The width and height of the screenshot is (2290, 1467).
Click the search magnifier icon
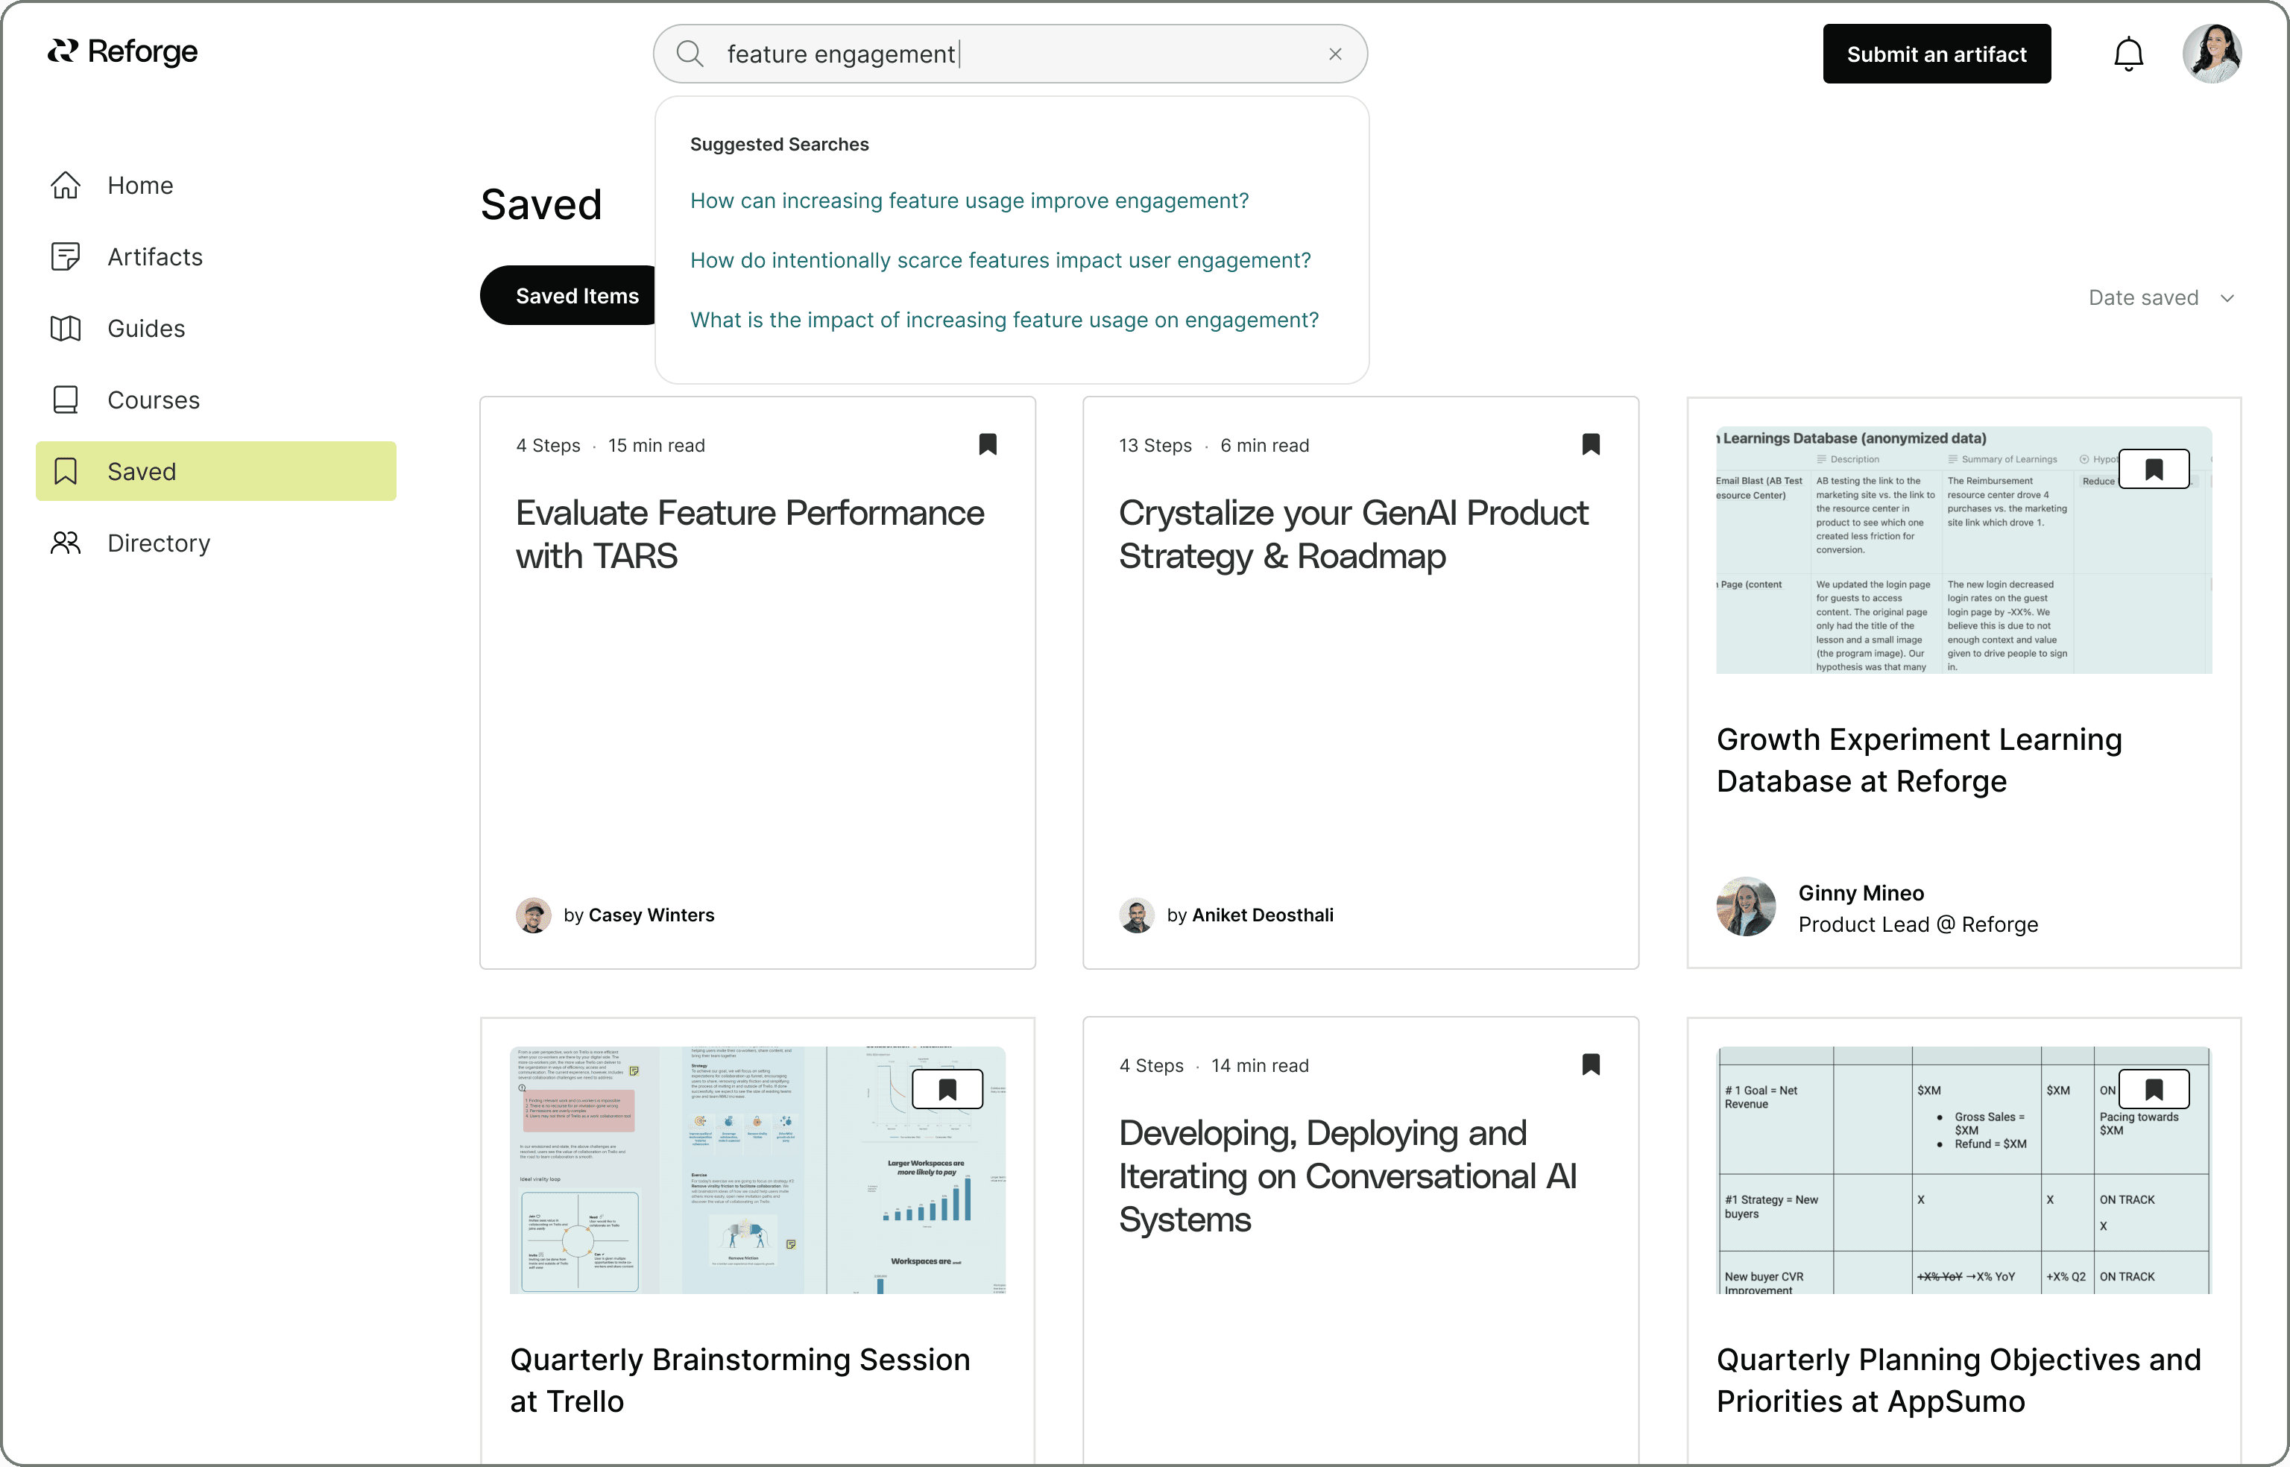point(689,54)
